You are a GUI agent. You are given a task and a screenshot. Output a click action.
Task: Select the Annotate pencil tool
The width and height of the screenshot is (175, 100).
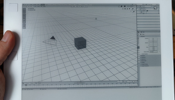tap(24, 25)
